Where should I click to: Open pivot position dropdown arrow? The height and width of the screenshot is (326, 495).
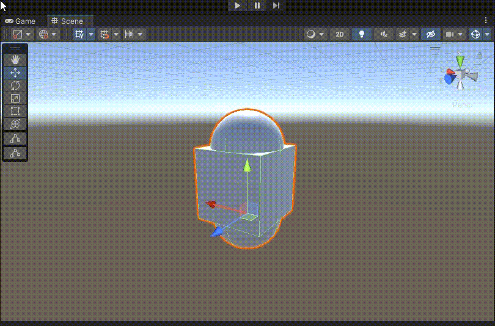pyautogui.click(x=28, y=34)
